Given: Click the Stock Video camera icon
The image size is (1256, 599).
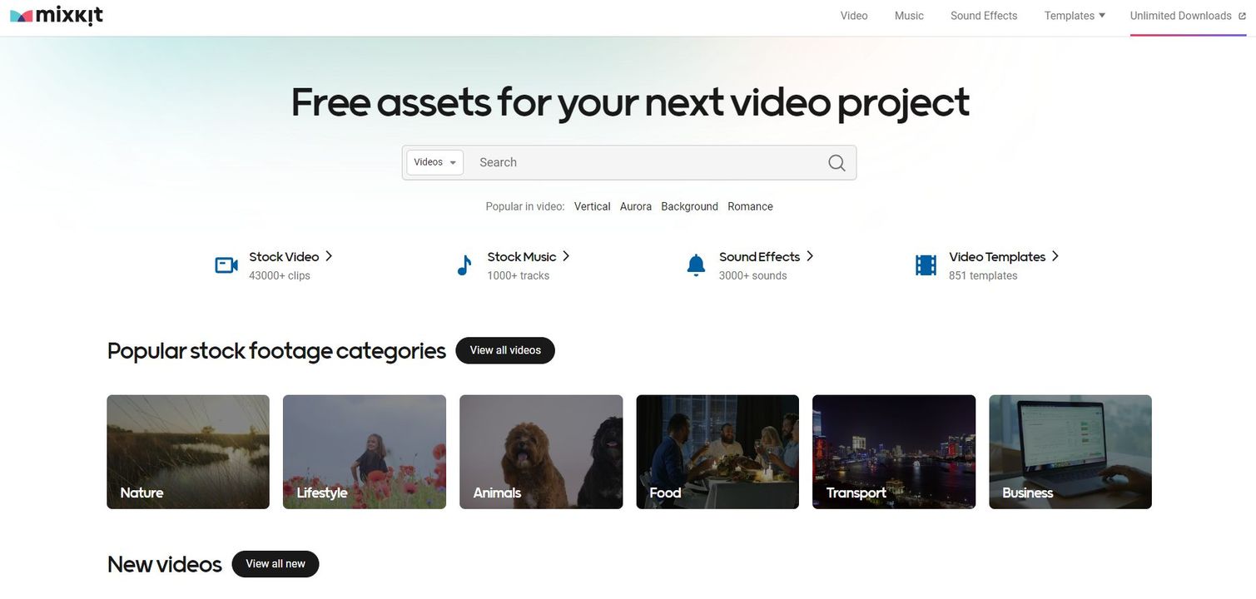Looking at the screenshot, I should click(x=226, y=265).
